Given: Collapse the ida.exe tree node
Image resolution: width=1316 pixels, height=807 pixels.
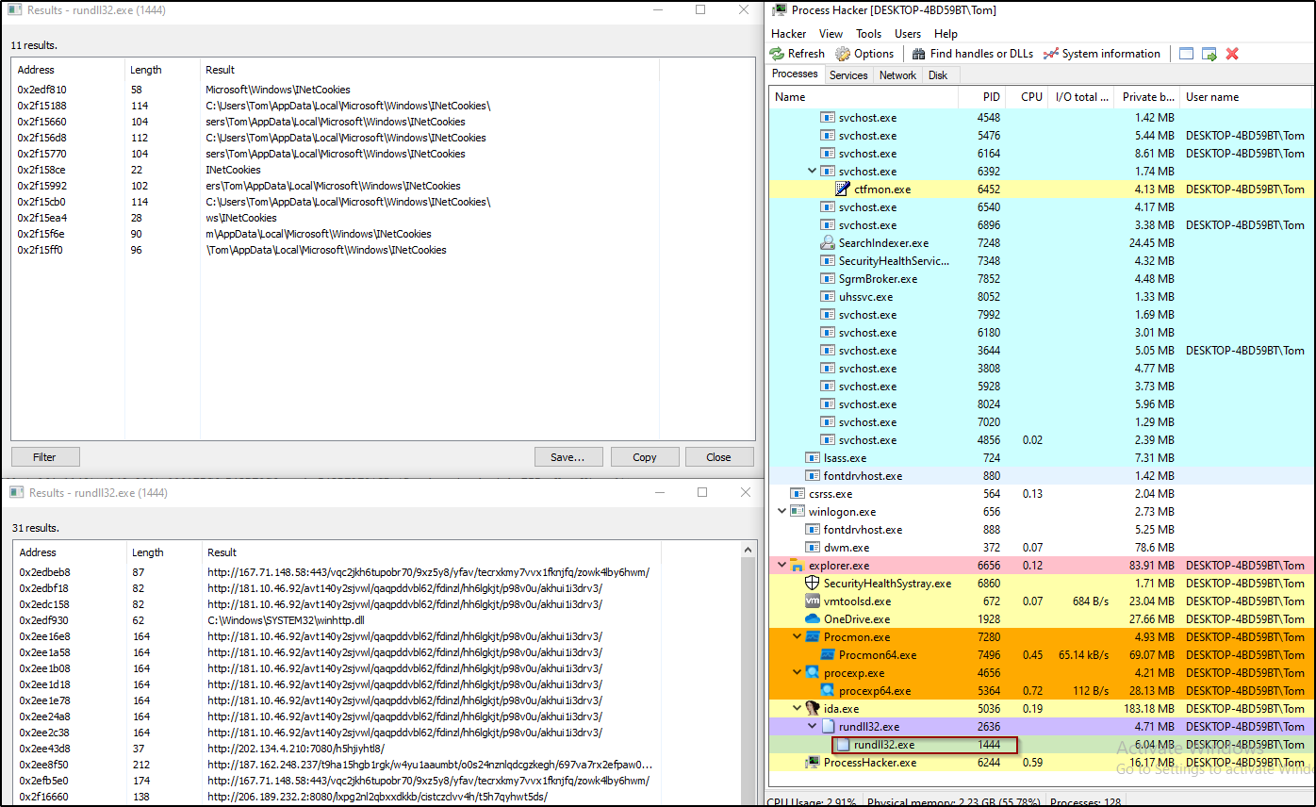Looking at the screenshot, I should [798, 709].
